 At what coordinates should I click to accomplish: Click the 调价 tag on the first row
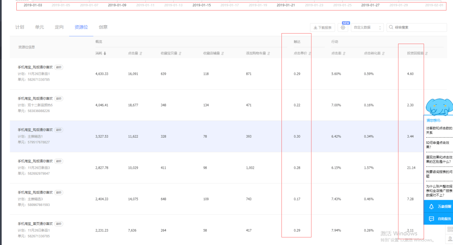point(58,66)
